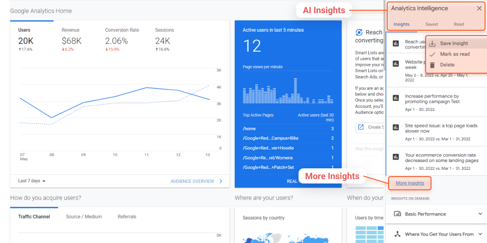The width and height of the screenshot is (487, 243).
Task: Open the ecommerce conversion rate decreased insight
Action: pyautogui.click(x=436, y=162)
